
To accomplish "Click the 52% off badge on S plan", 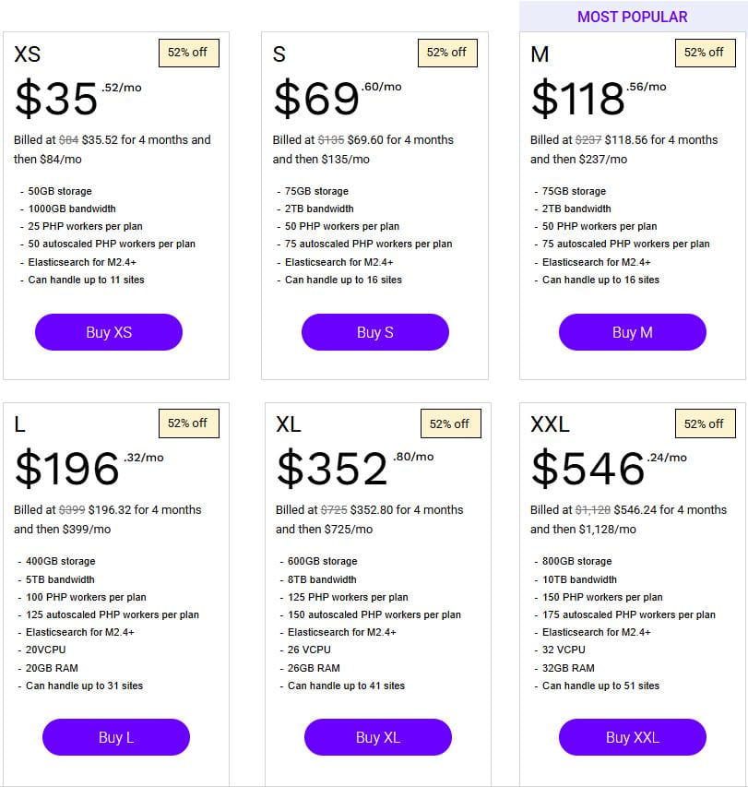I will click(446, 53).
